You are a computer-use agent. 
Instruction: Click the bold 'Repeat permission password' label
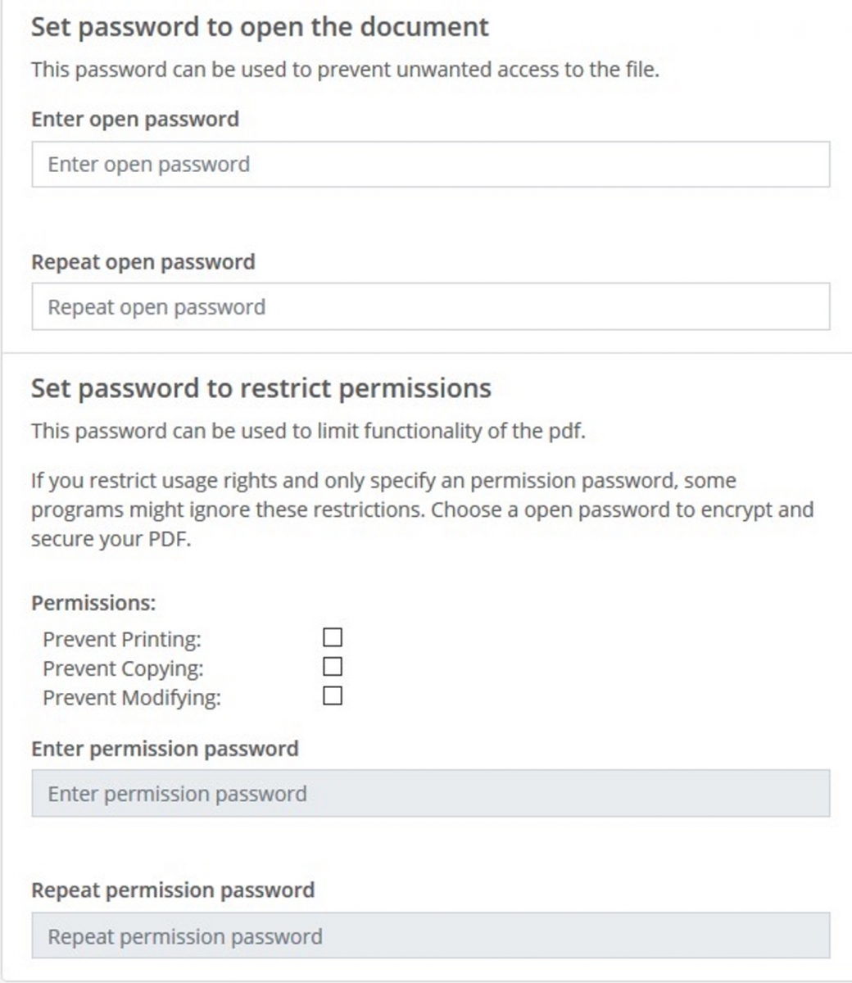coord(173,890)
